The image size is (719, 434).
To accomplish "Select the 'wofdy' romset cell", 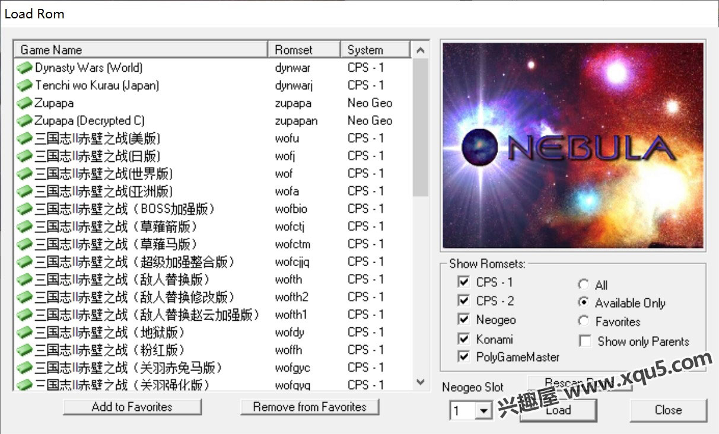I will click(289, 333).
